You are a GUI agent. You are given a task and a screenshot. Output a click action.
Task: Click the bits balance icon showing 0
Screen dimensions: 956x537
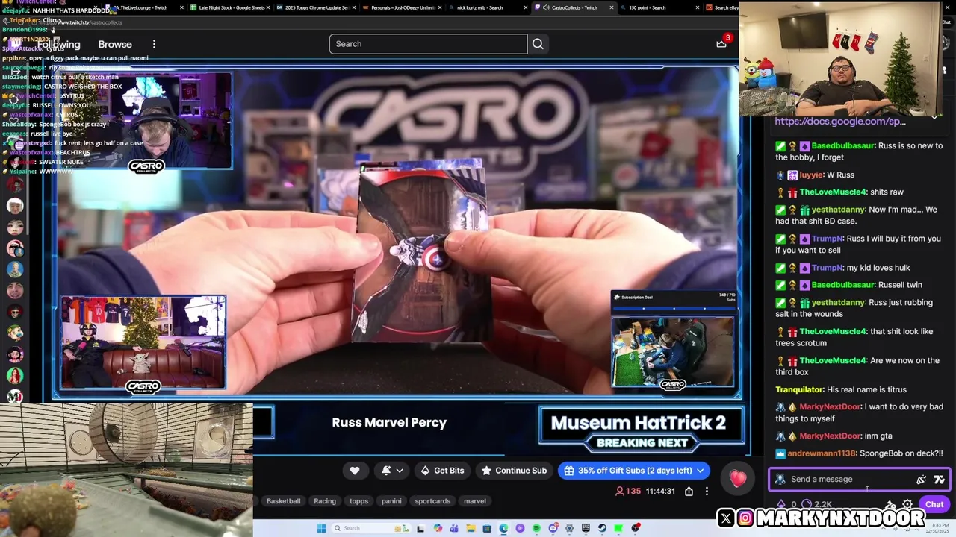(781, 505)
